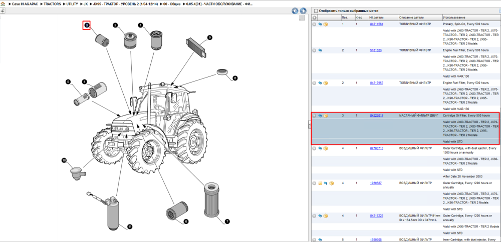The image size is (501, 242).
Task: Select callout 7 on the diagram
Action: (227, 221)
